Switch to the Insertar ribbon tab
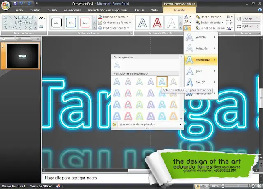The height and width of the screenshot is (189, 263). click(x=35, y=11)
